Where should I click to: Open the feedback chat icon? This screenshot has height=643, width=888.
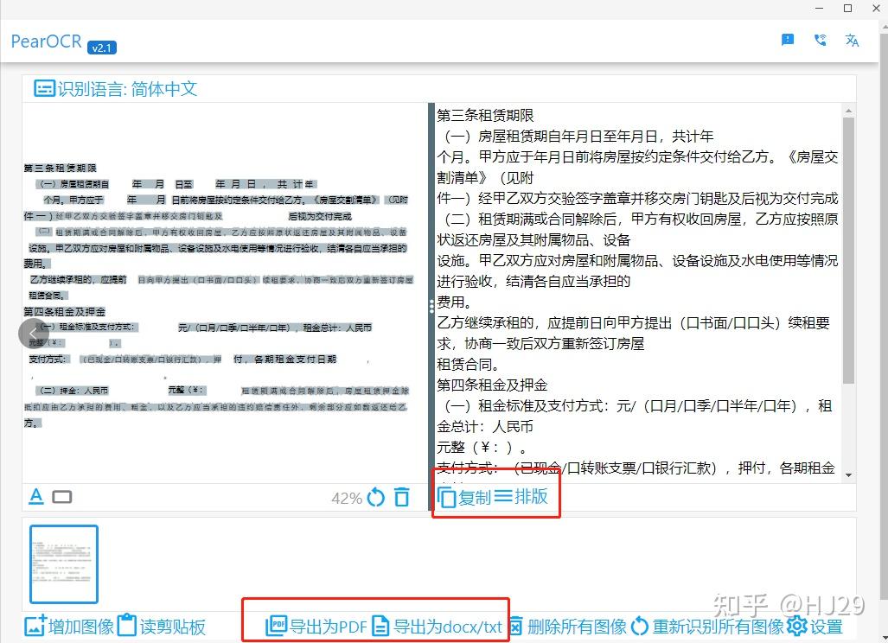(787, 40)
